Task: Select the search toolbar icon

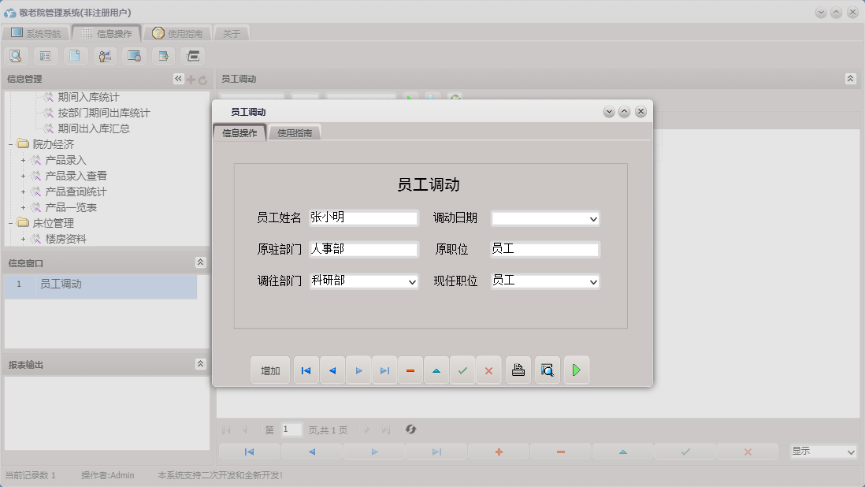Action: coord(16,56)
